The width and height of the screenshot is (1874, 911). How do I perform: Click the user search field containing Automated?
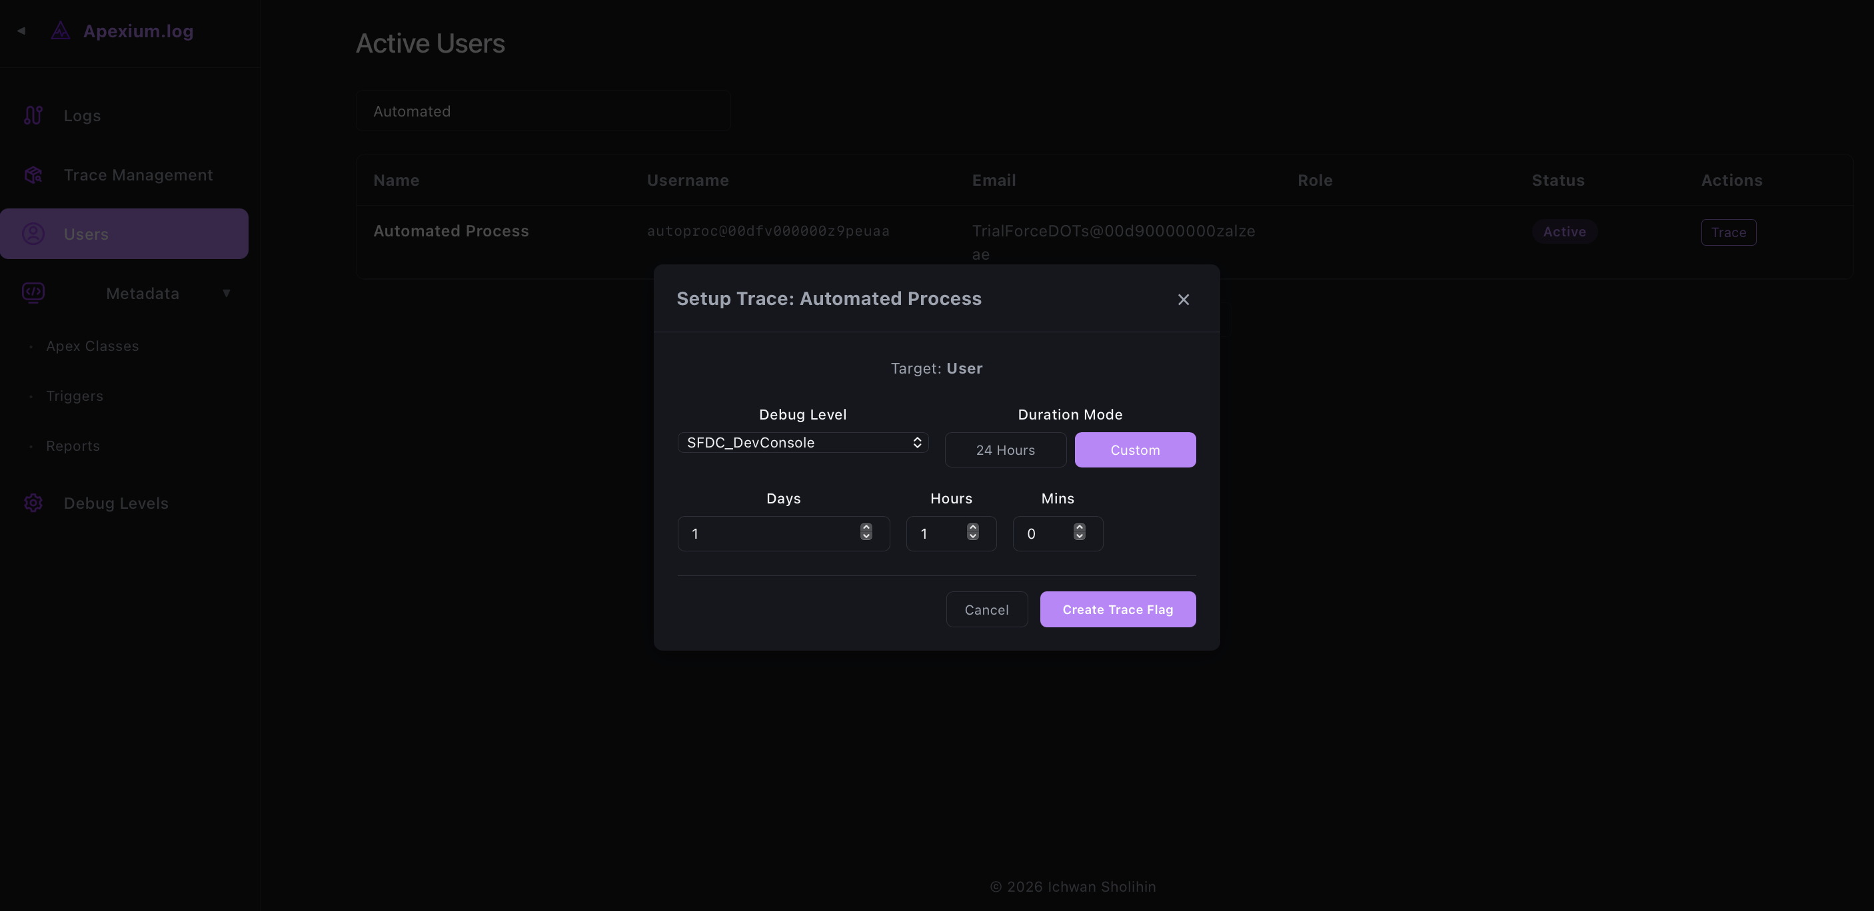pyautogui.click(x=543, y=111)
